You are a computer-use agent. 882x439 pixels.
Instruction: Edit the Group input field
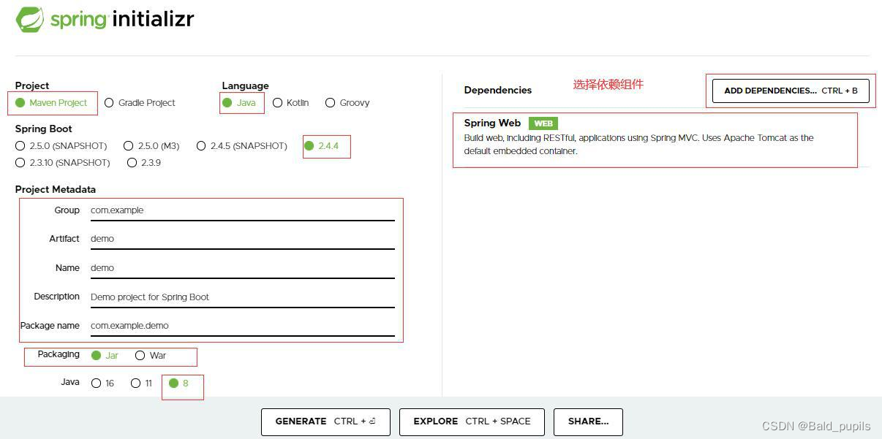[x=242, y=210]
